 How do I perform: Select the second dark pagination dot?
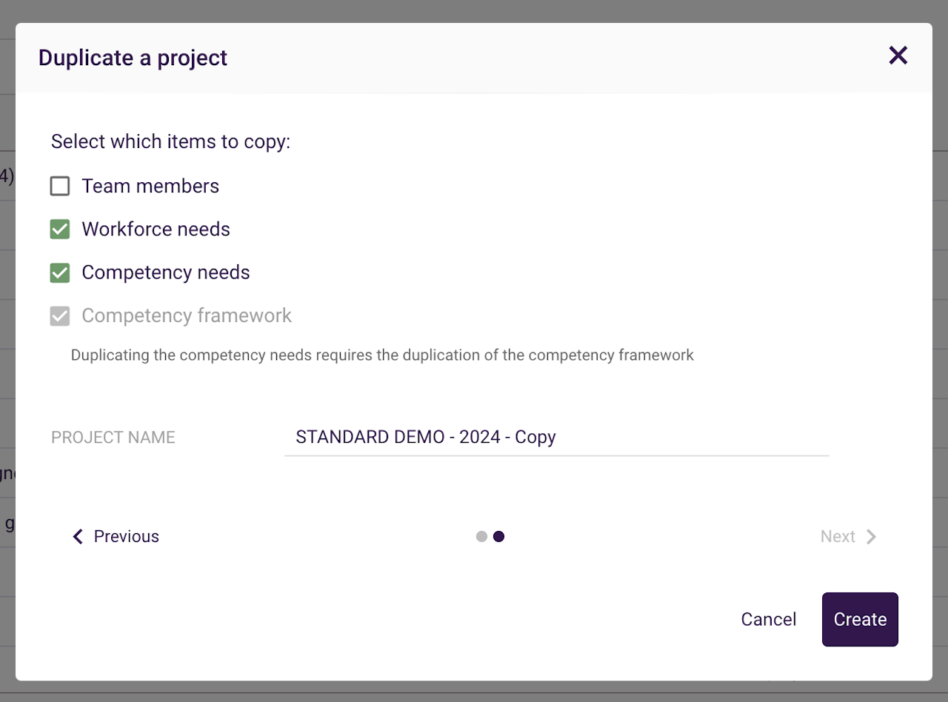click(499, 536)
